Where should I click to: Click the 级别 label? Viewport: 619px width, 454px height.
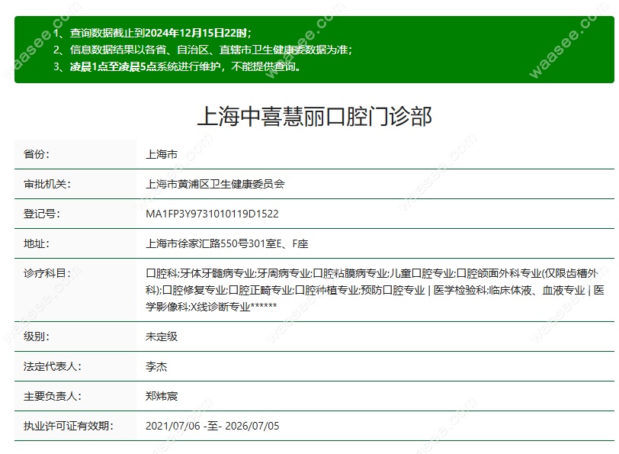pyautogui.click(x=37, y=336)
